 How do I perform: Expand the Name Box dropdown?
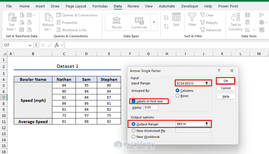[x=30, y=45]
